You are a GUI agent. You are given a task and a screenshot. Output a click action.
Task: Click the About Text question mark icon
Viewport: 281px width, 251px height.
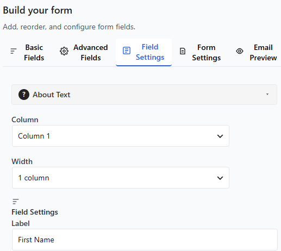(24, 95)
